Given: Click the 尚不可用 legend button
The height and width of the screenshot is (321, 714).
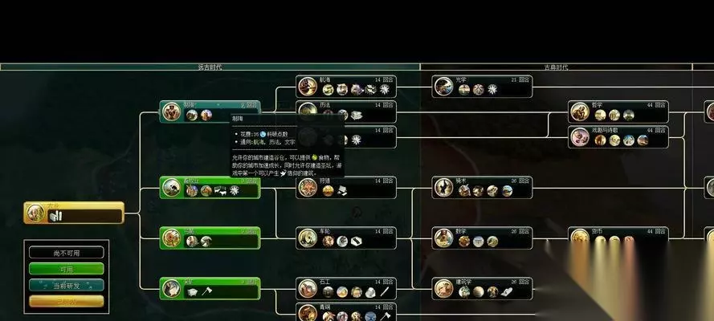Looking at the screenshot, I should pyautogui.click(x=67, y=253).
